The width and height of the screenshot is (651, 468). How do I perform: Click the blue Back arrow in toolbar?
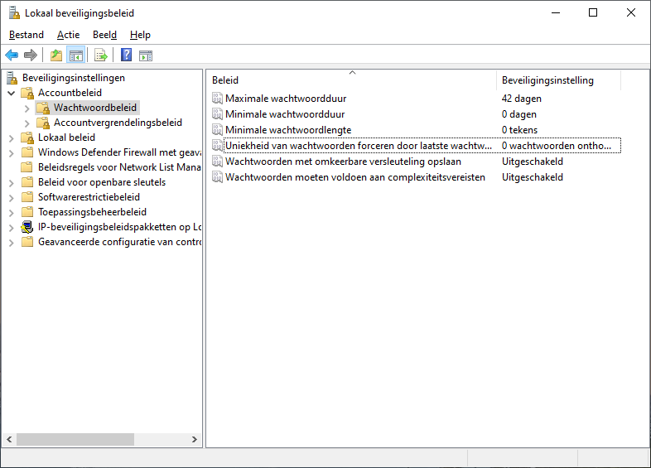coord(12,55)
